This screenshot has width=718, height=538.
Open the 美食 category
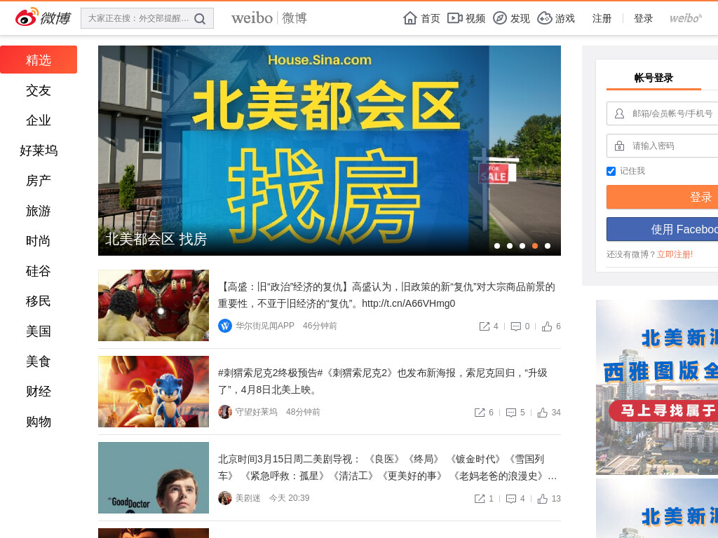click(x=39, y=361)
